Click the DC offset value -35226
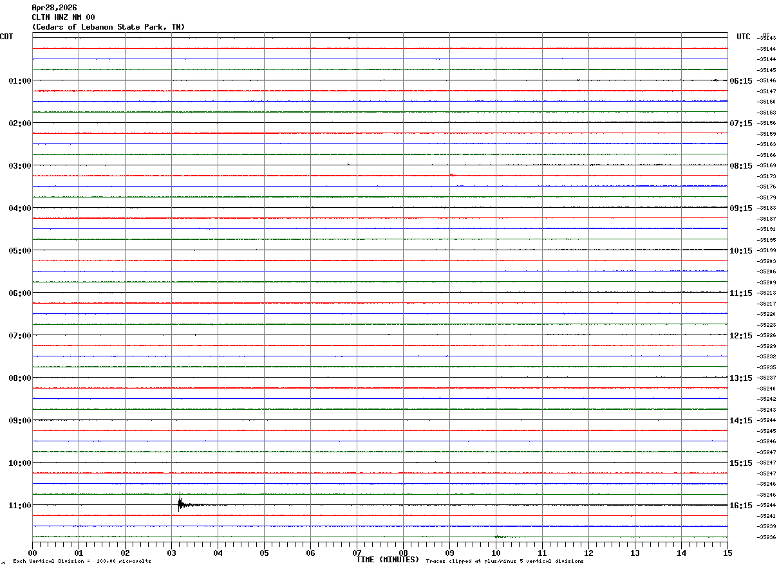The height and width of the screenshot is (570, 779). click(x=766, y=336)
